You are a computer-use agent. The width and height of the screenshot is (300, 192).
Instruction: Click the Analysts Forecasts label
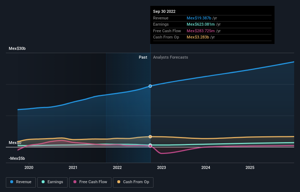[171, 58]
